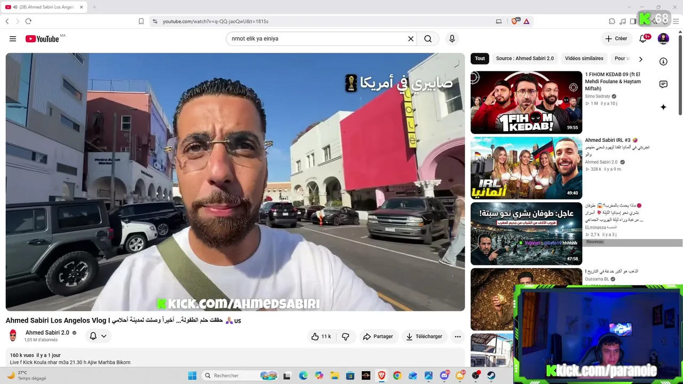
Task: Download the video with Télécharger
Action: click(424, 337)
